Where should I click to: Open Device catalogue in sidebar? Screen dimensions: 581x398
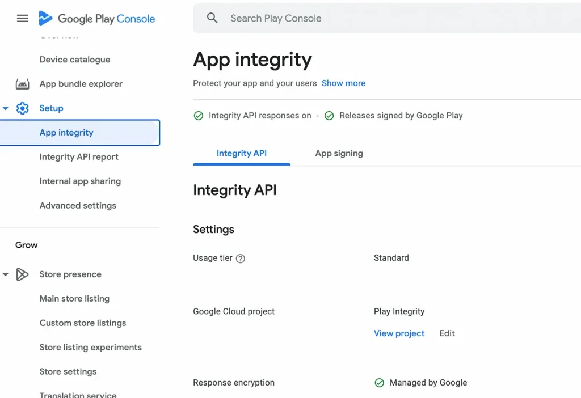coord(75,60)
